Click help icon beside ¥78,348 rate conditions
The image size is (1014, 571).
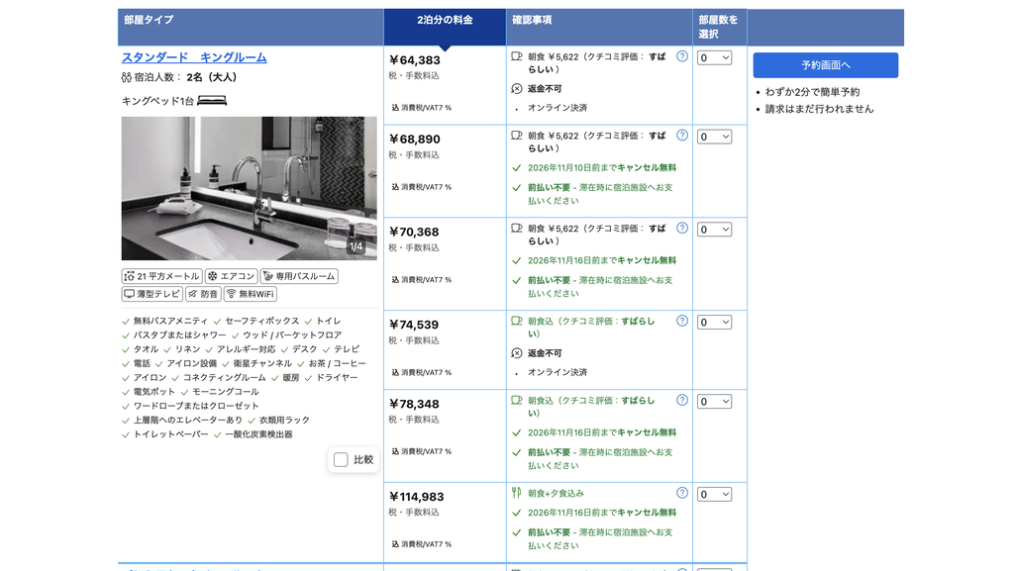pyautogui.click(x=681, y=401)
